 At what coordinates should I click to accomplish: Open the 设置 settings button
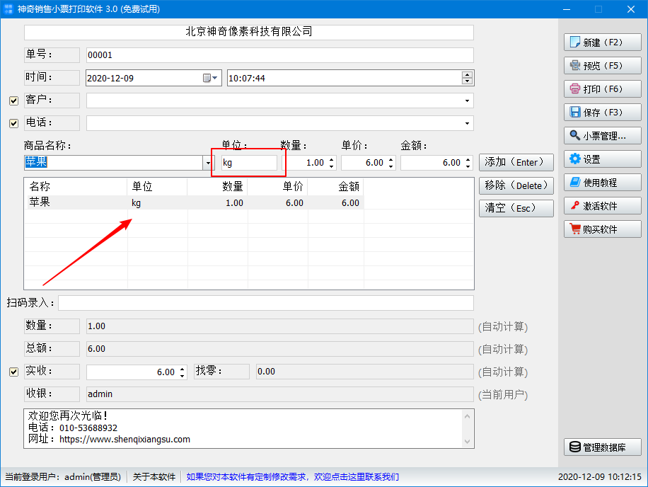click(x=602, y=159)
